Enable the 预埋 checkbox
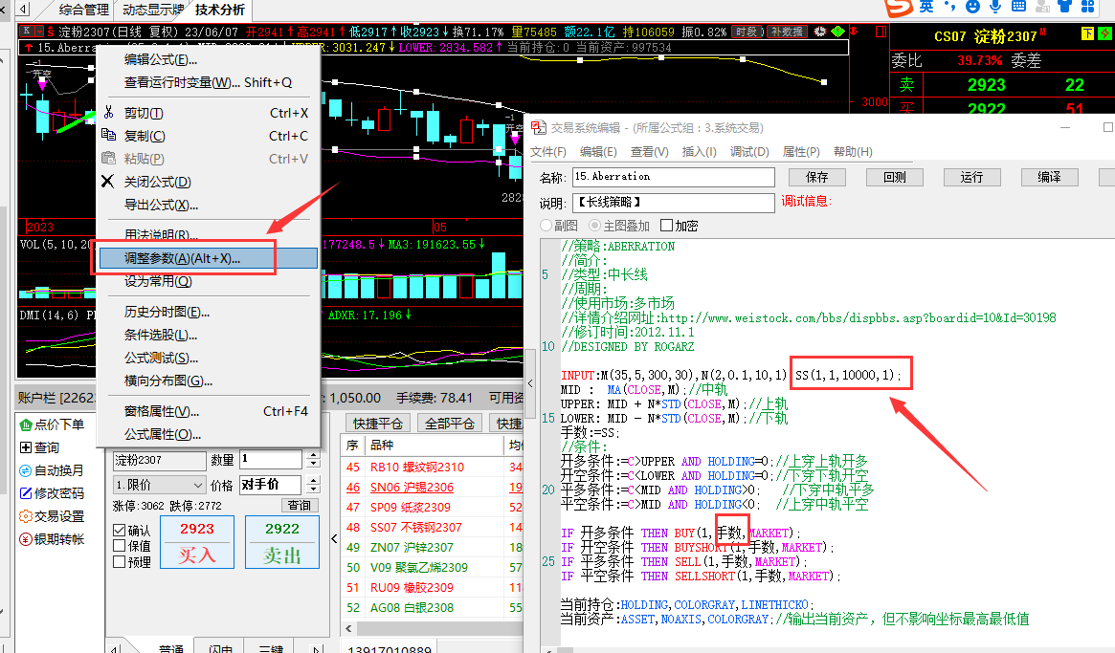Screen dimensions: 1115x653 pyautogui.click(x=120, y=561)
